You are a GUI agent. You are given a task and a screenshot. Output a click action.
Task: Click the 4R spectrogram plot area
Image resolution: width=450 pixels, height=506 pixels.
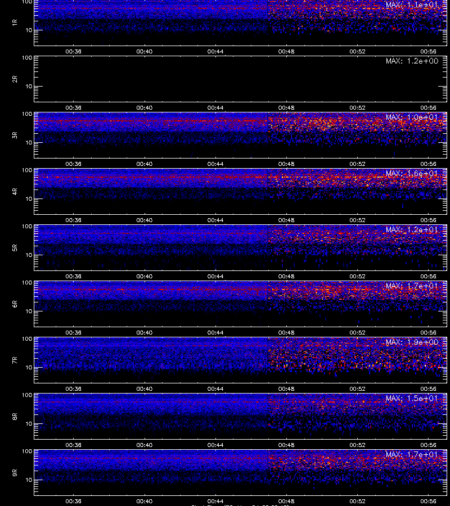[241, 191]
